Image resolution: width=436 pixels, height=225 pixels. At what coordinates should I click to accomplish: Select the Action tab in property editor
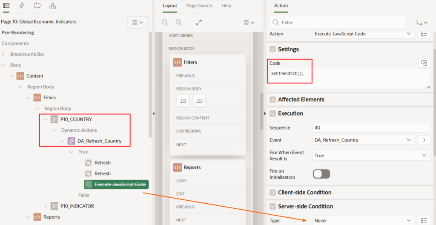pyautogui.click(x=281, y=6)
